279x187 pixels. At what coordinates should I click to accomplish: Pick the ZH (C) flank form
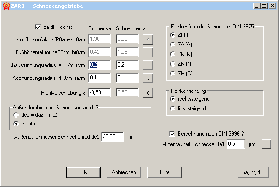pos(173,73)
